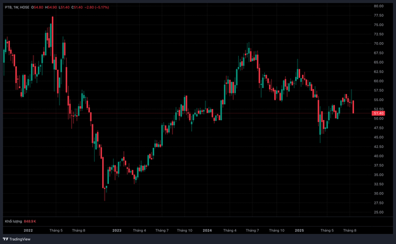
Task: Select the 2022 label on time axis
Action: [28, 230]
